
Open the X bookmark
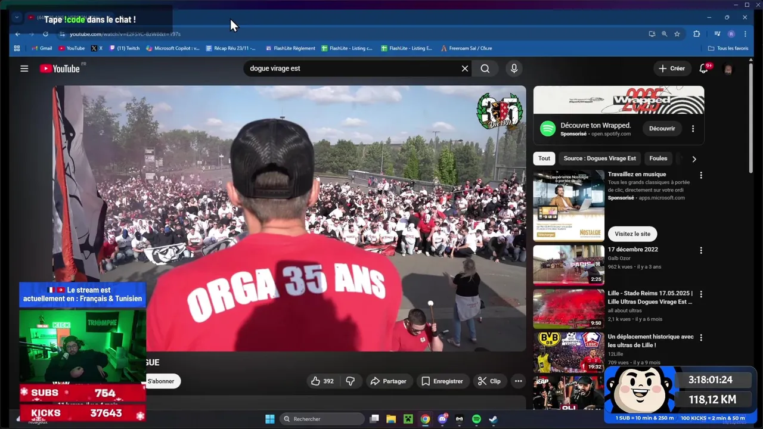pos(97,48)
